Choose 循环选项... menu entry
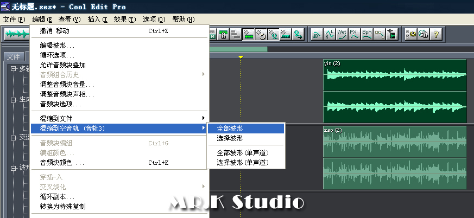This screenshot has height=218, width=474. [x=119, y=55]
